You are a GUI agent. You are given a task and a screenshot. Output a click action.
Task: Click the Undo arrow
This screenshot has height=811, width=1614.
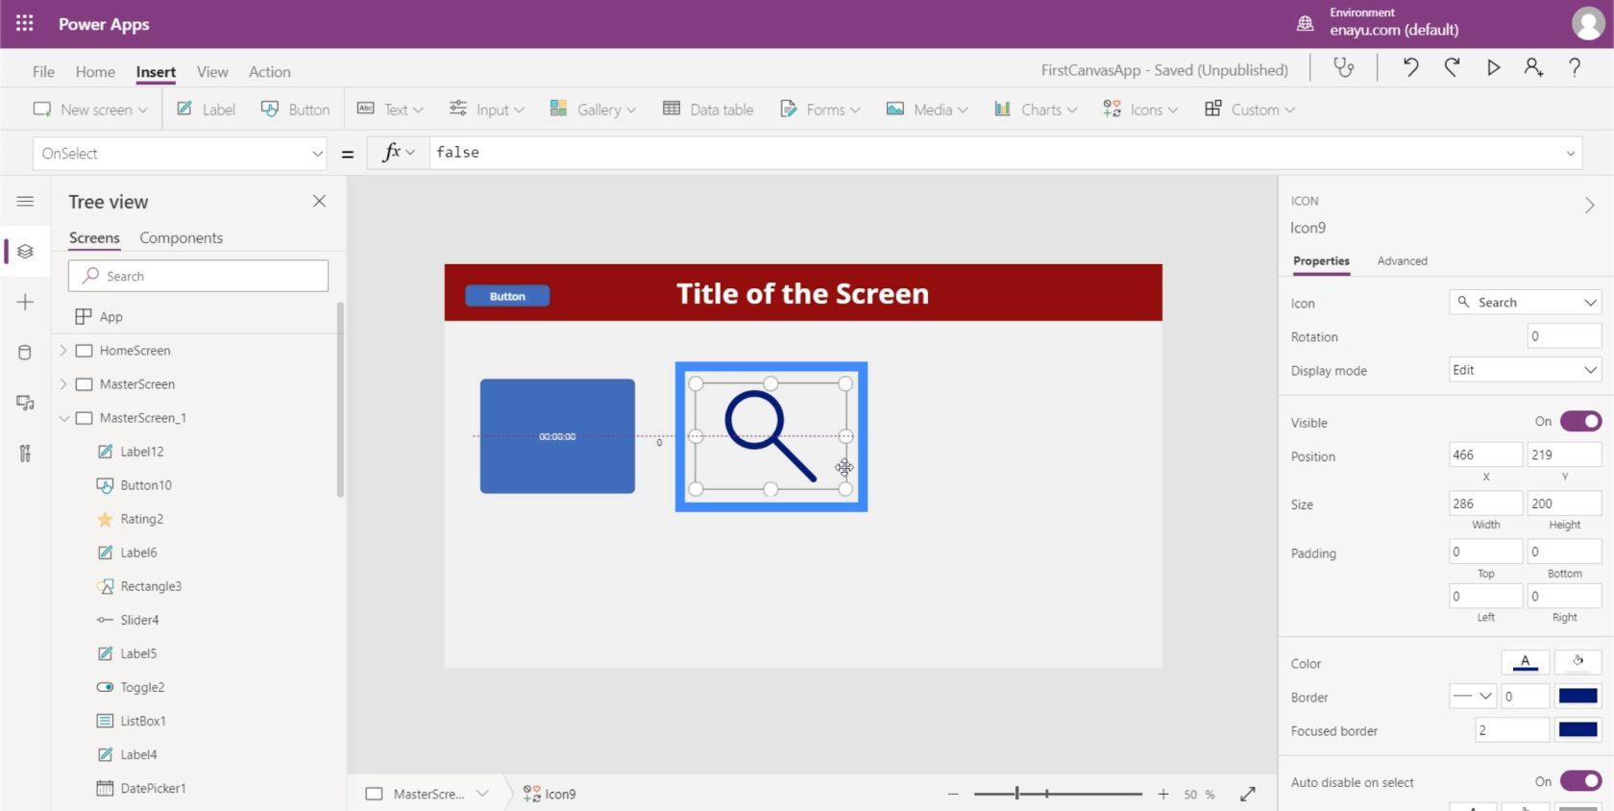pos(1409,67)
